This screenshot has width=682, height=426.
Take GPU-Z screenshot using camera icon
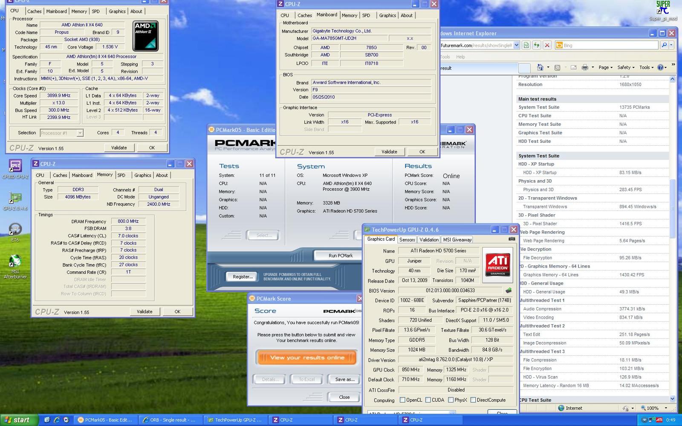point(511,239)
